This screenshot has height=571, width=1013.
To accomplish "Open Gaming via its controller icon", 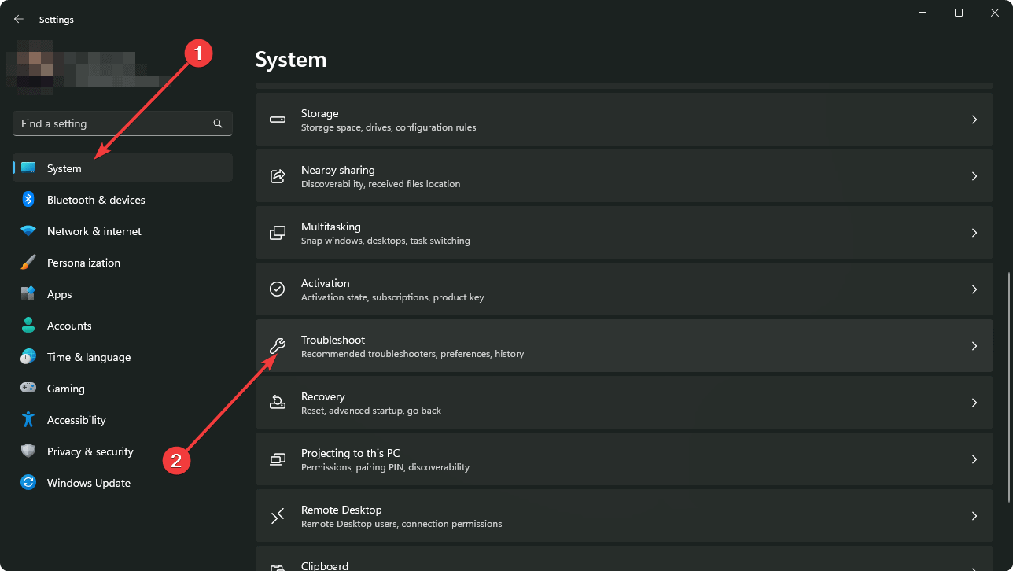I will coord(28,389).
